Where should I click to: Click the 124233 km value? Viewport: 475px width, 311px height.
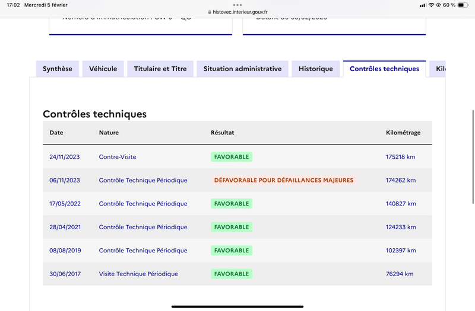coord(401,227)
